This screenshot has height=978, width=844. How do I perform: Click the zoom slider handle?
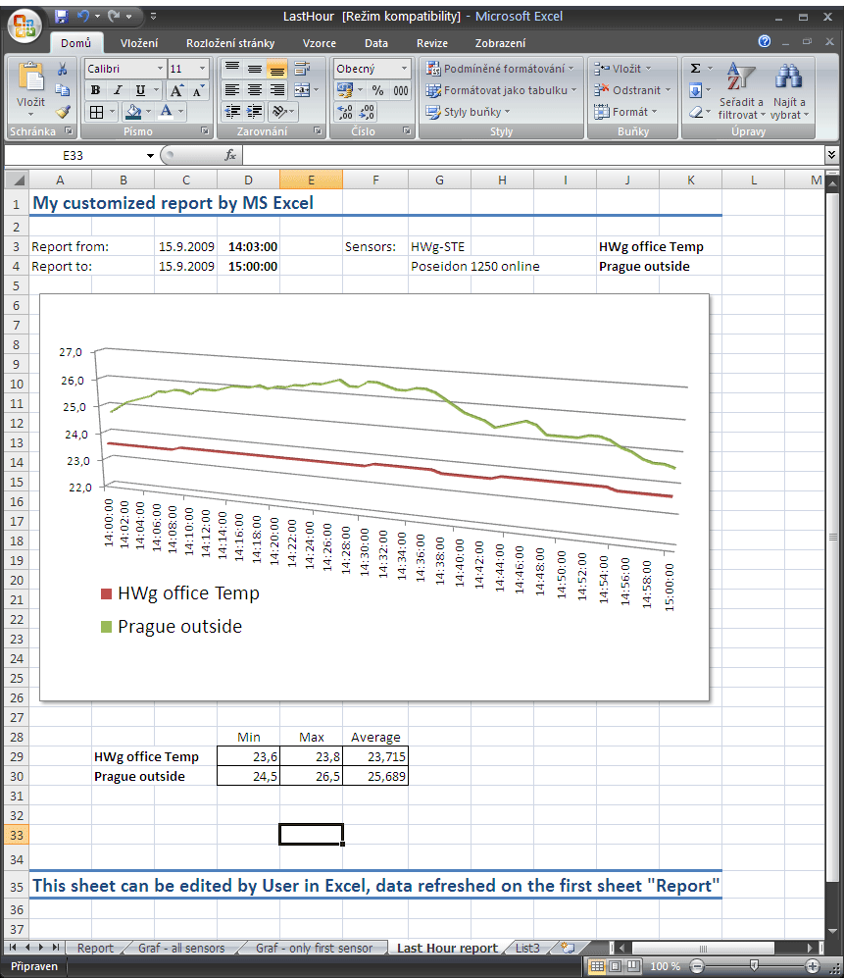[753, 966]
